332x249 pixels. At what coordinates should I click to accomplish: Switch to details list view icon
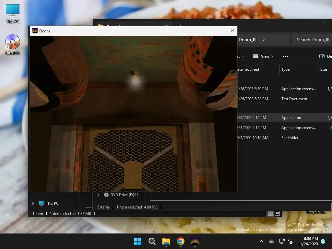click(270, 214)
